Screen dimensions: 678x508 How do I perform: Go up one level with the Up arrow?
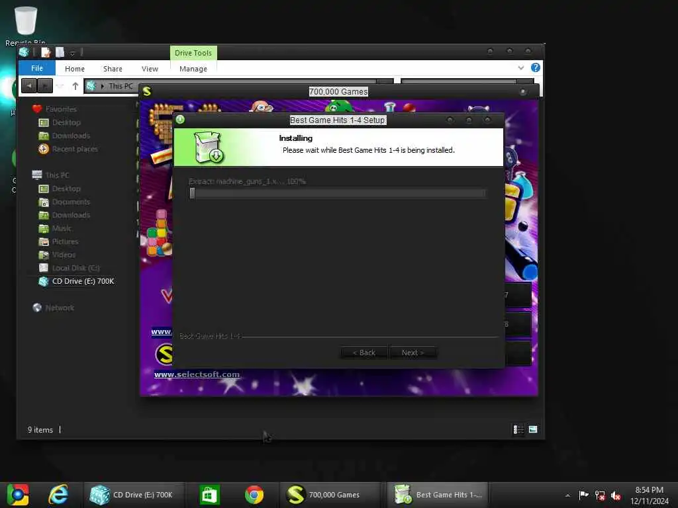click(75, 86)
